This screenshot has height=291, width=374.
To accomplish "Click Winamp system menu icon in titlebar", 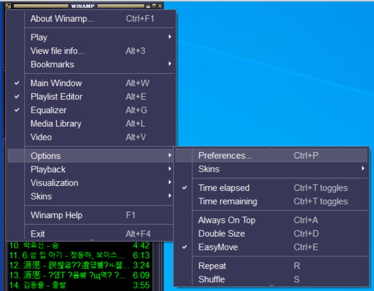I will click(x=8, y=6).
